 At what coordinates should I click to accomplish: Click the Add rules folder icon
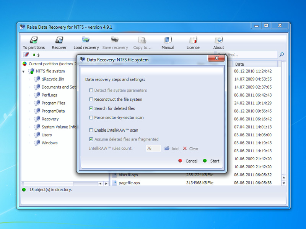click(x=167, y=148)
